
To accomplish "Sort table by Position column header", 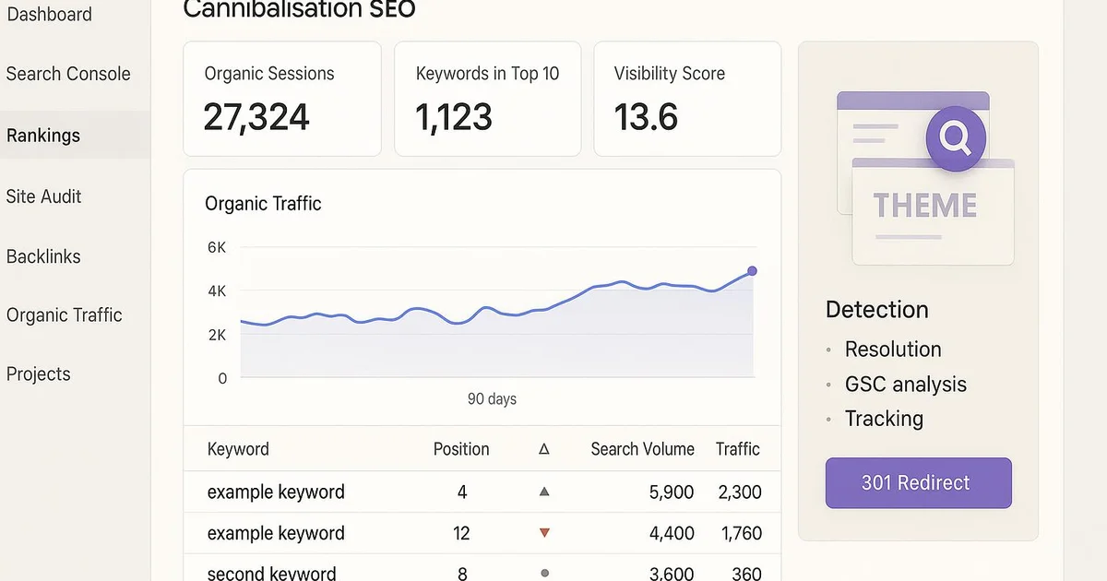I will click(461, 450).
